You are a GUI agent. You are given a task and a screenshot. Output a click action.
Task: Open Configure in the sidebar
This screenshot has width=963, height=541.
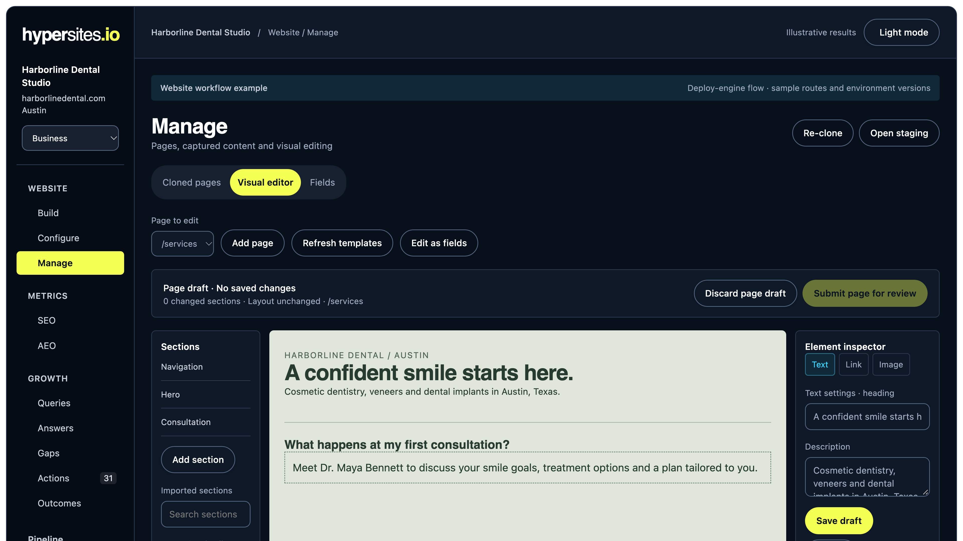70,238
